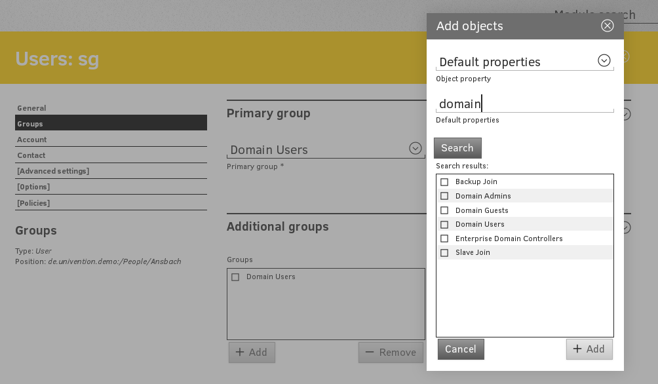This screenshot has height=384, width=658.
Task: Tick the Slave Join checkbox
Action: click(444, 252)
